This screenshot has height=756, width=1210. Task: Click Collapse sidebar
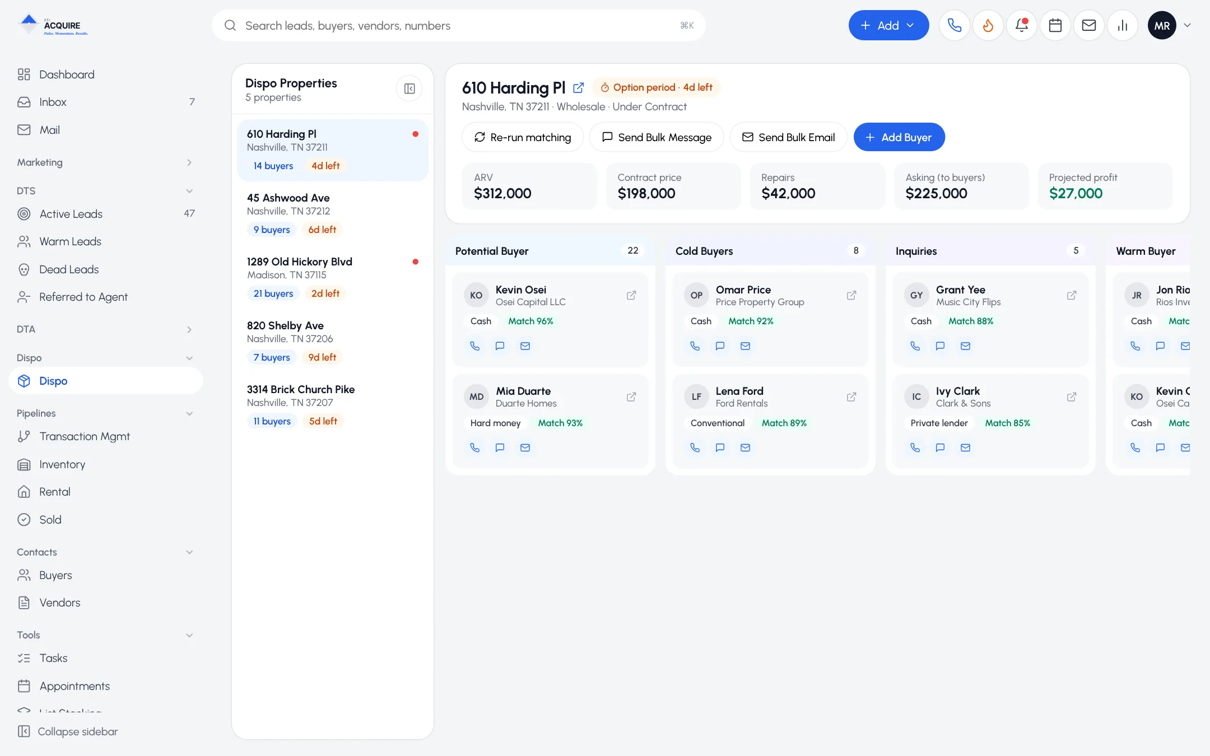pyautogui.click(x=68, y=731)
